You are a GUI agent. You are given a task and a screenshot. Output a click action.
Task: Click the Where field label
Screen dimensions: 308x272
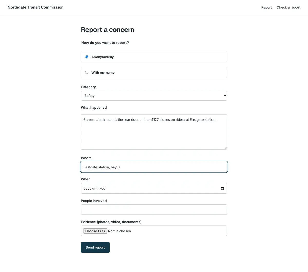click(x=86, y=158)
